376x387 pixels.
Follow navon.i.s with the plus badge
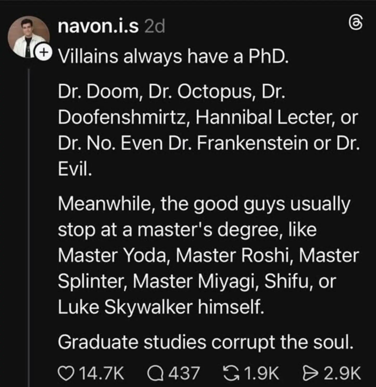pyautogui.click(x=44, y=53)
